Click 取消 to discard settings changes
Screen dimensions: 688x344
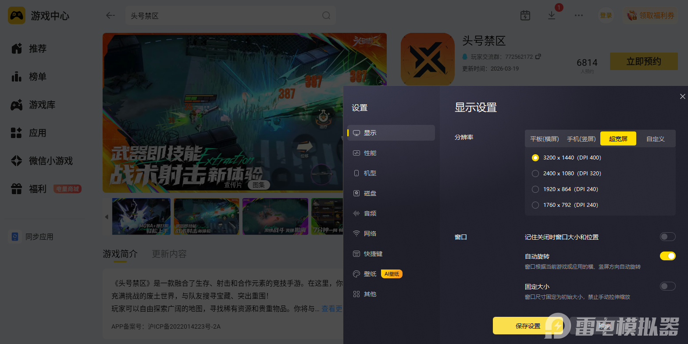click(605, 326)
